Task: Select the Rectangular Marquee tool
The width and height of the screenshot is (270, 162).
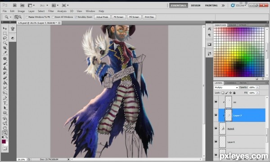Action: [x=5, y=33]
